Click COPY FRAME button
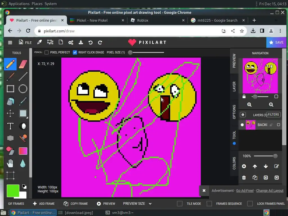Screen dimensions: 288x216 coord(75,204)
